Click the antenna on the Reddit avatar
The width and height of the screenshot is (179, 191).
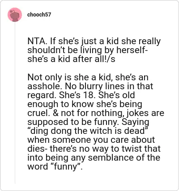[x=12, y=11]
